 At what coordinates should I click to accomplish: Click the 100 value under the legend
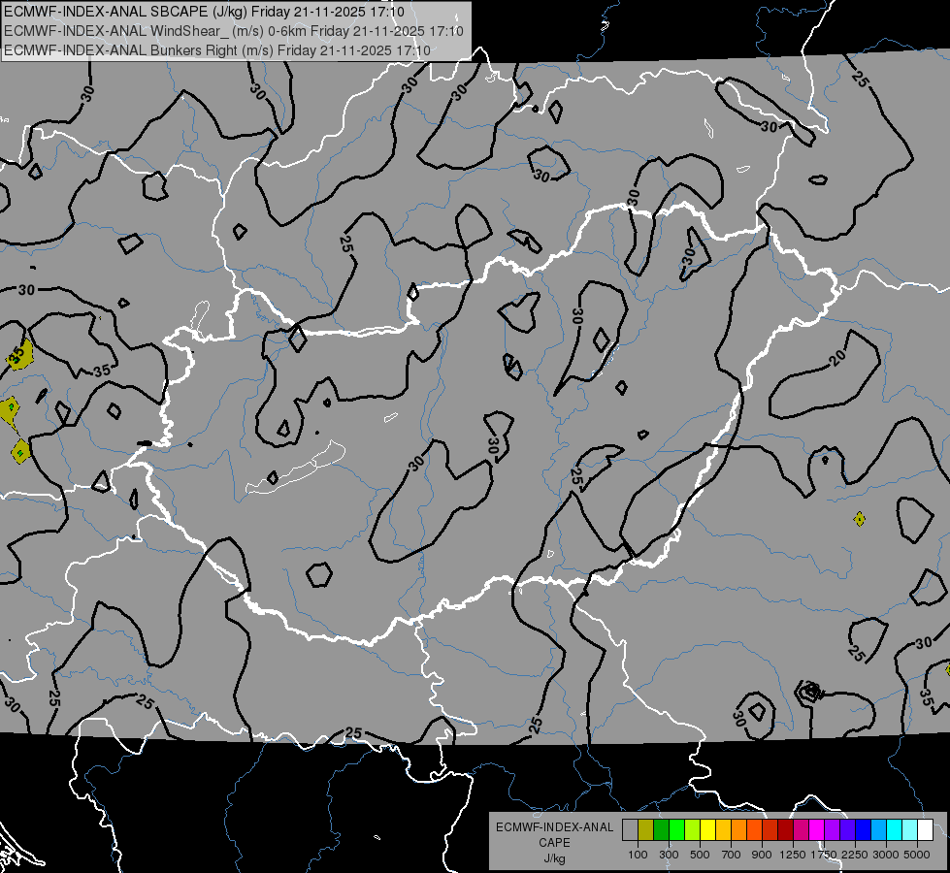638,855
